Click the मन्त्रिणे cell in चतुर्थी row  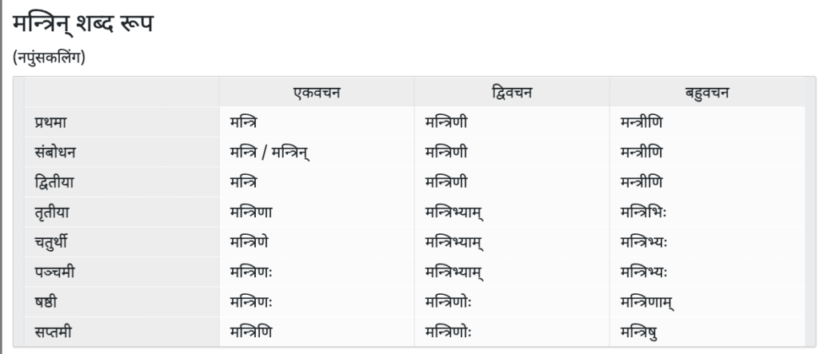250,242
